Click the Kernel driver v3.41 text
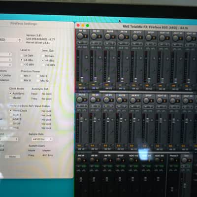Image resolution: width=197 pixels, height=197 pixels. (x=38, y=43)
